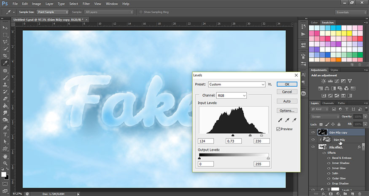Switch to the Channels tab
The image size is (369, 196).
click(328, 103)
